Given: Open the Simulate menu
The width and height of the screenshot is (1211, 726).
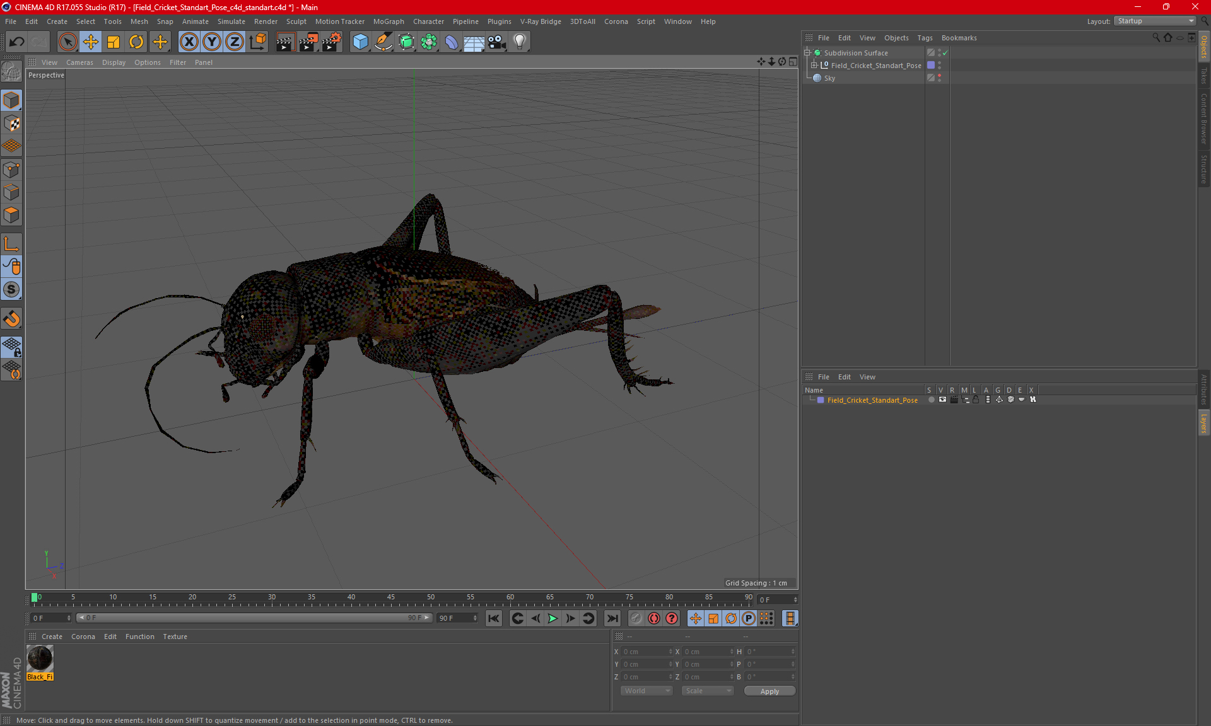Looking at the screenshot, I should 231,21.
